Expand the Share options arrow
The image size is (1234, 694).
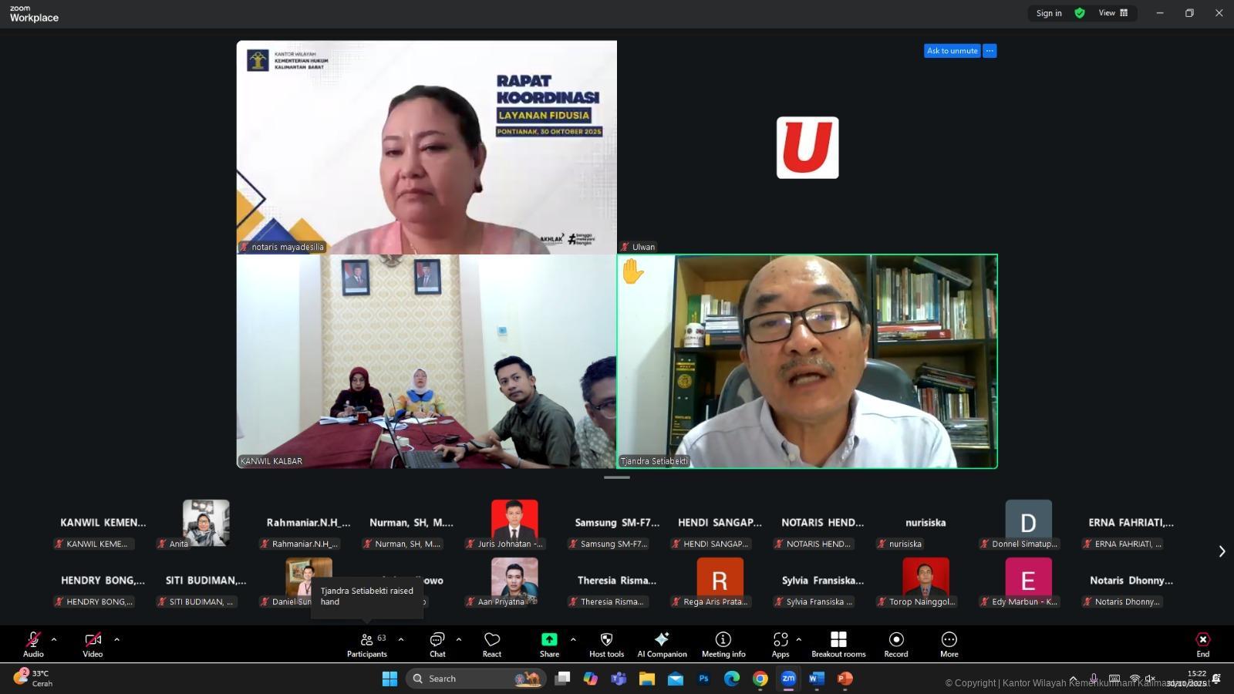tap(573, 639)
